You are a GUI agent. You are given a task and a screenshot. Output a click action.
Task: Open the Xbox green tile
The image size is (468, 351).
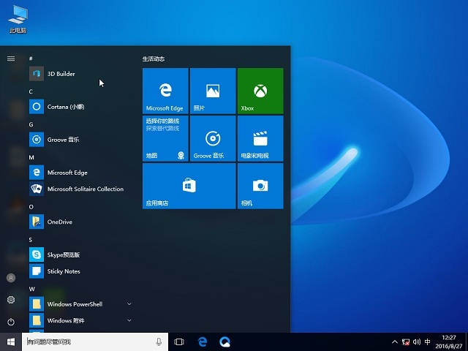[x=260, y=91]
